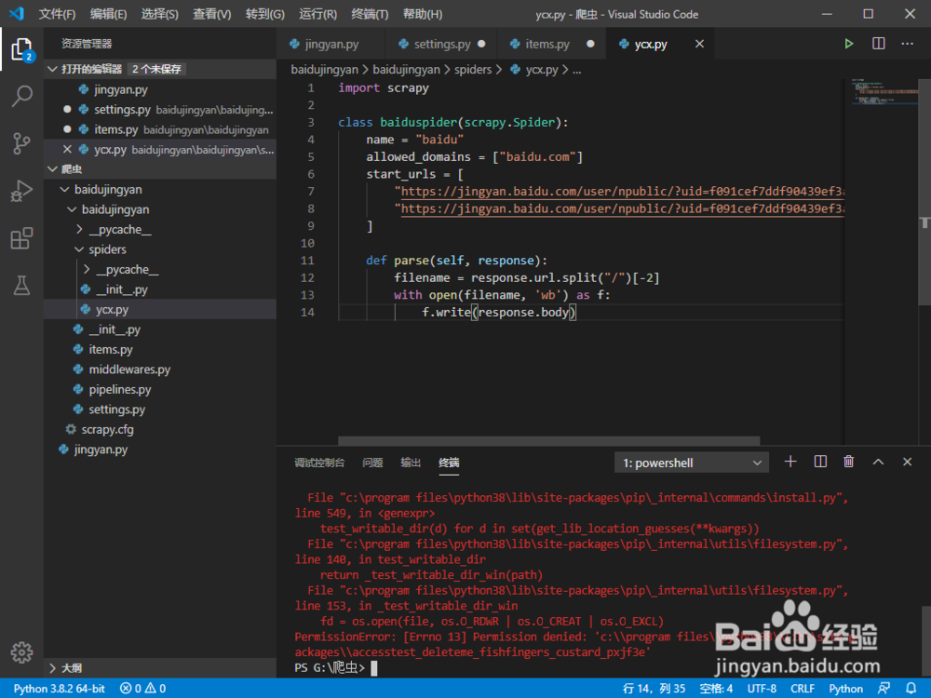Open the 文件(F) menu
Image resolution: width=931 pixels, height=698 pixels.
point(57,14)
